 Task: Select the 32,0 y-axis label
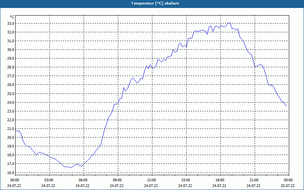click(x=11, y=32)
